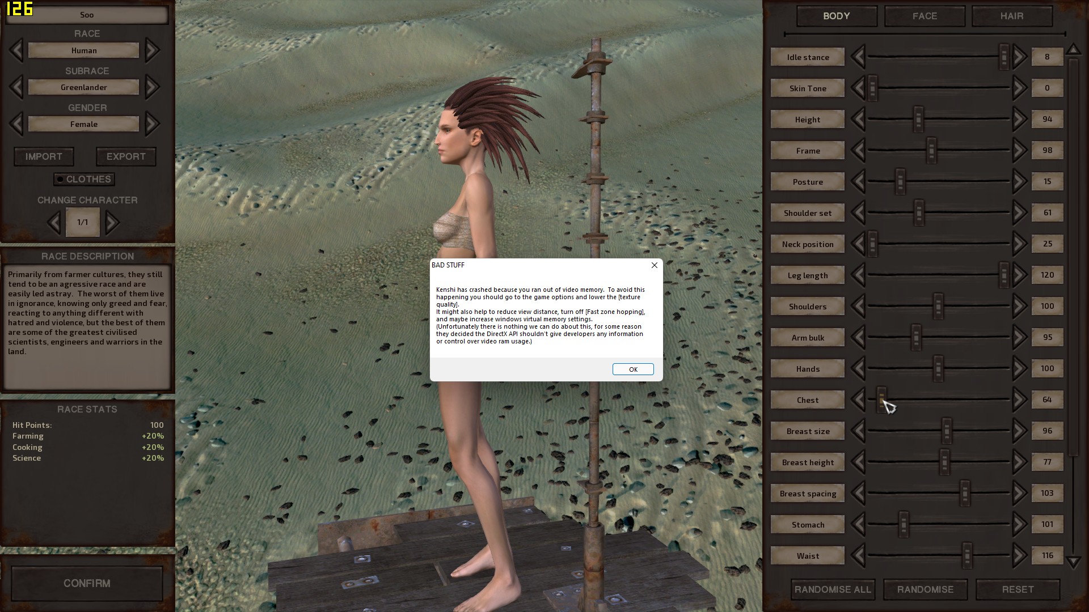Viewport: 1089px width, 612px height.
Task: Increase Leg length with right arrow
Action: 1020,275
